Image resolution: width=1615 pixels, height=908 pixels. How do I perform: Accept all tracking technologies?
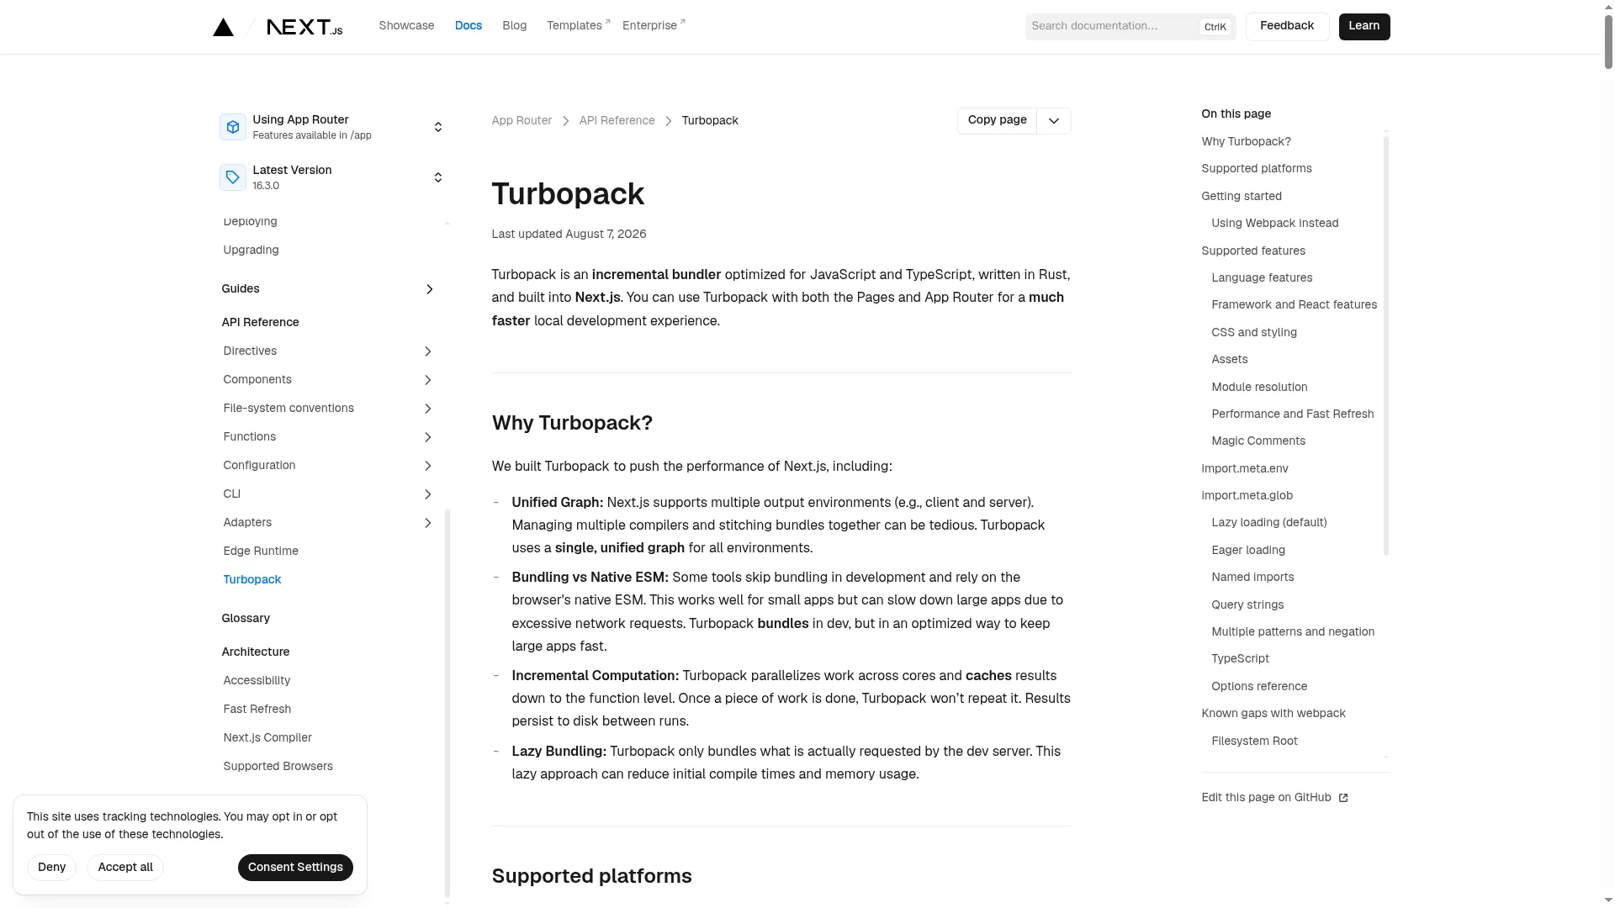[x=125, y=868]
